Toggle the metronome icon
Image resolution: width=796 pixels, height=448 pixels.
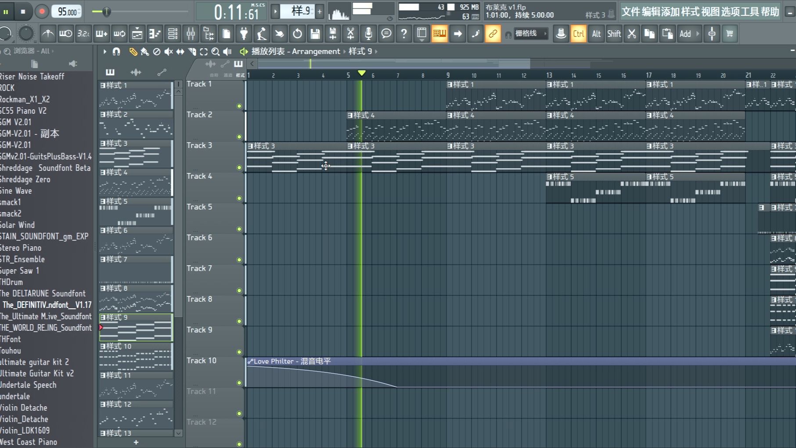click(x=48, y=34)
